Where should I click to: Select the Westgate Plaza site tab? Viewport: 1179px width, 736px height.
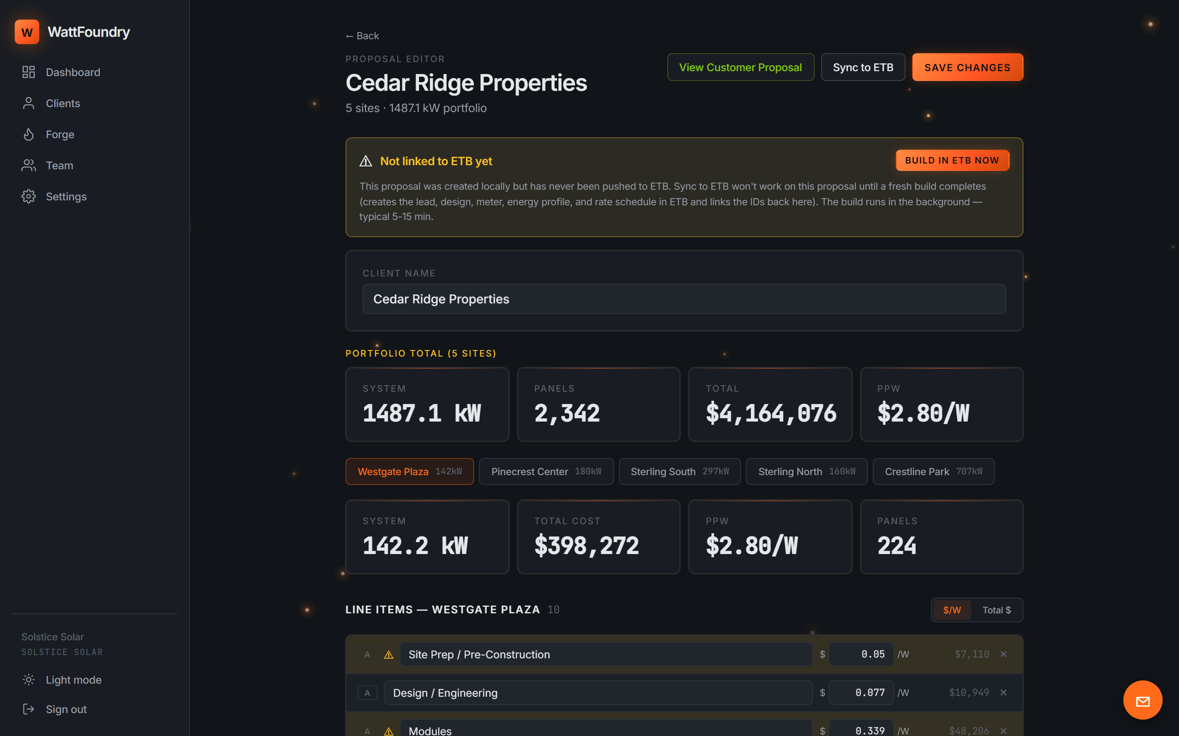pos(410,471)
